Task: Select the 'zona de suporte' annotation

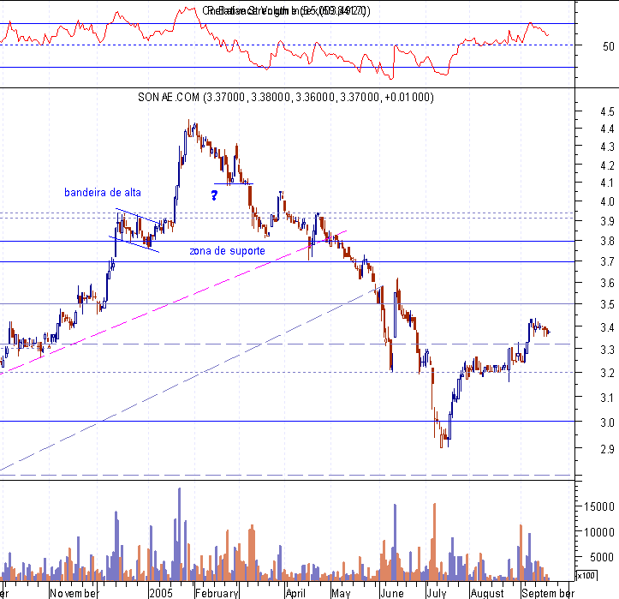Action: (228, 251)
